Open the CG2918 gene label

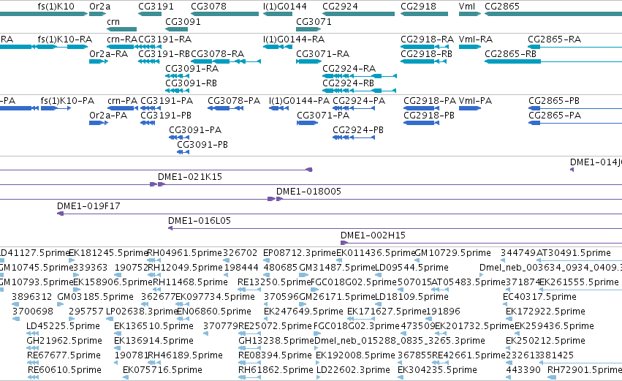(x=419, y=7)
